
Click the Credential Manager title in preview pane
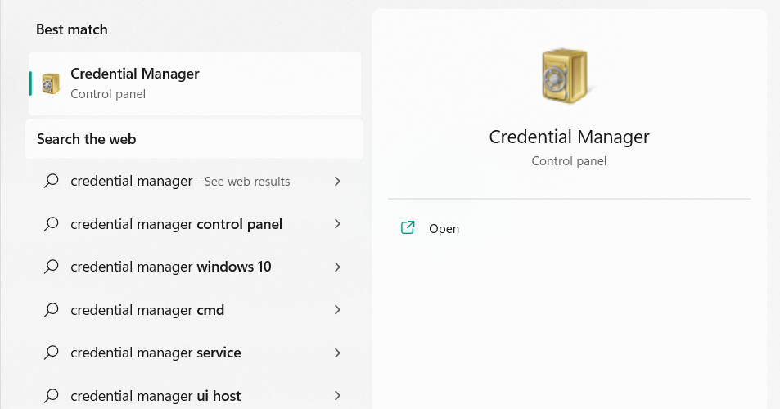coord(569,137)
